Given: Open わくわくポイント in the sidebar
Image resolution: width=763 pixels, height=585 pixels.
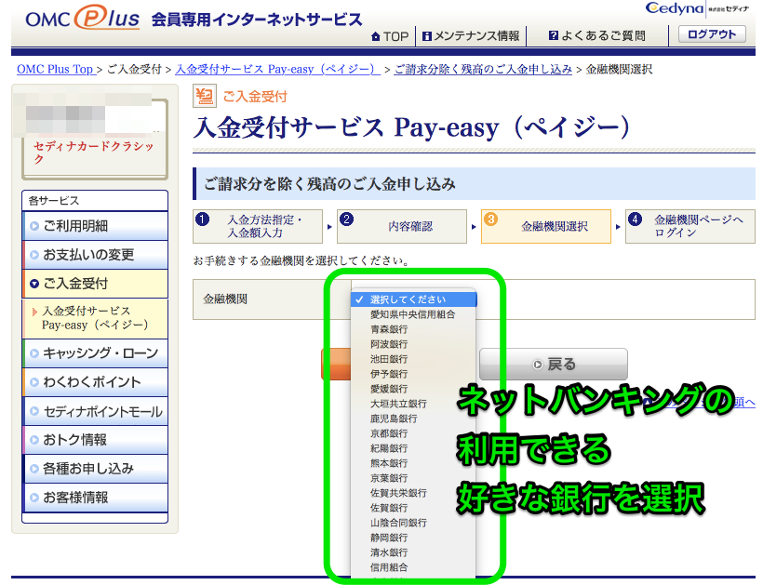Looking at the screenshot, I should point(95,381).
